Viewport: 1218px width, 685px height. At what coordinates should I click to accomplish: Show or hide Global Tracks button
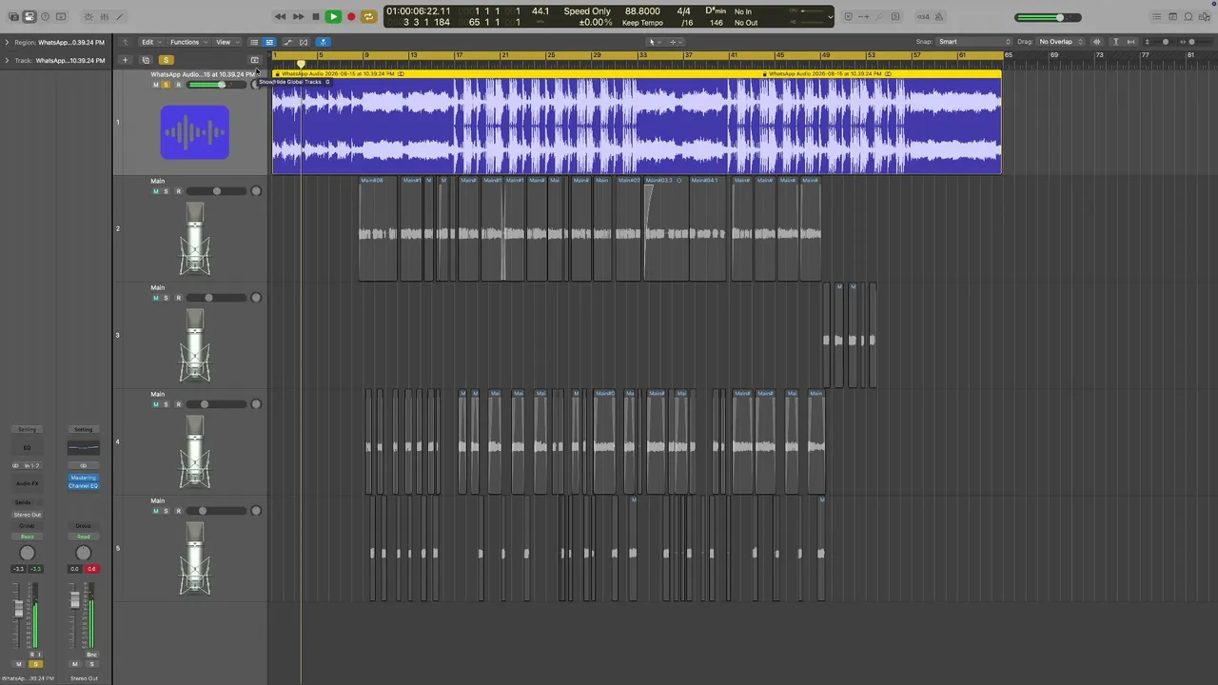tap(254, 60)
